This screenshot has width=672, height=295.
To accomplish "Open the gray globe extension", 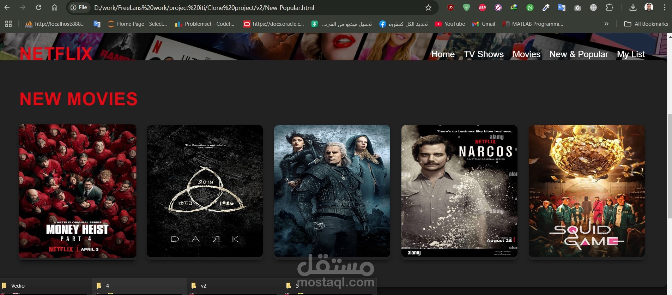I will tap(593, 7).
